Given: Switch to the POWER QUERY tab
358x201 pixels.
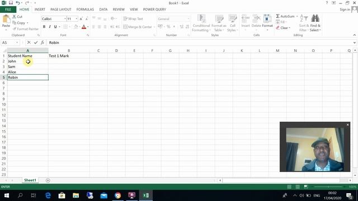Looking at the screenshot, I should (154, 9).
